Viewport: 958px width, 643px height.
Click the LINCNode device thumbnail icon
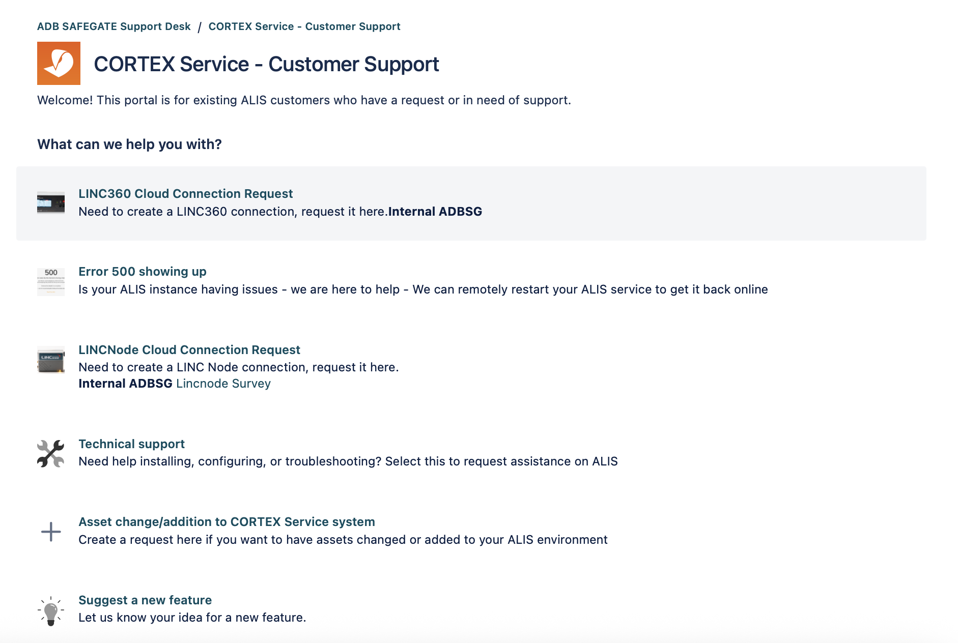[x=51, y=360]
